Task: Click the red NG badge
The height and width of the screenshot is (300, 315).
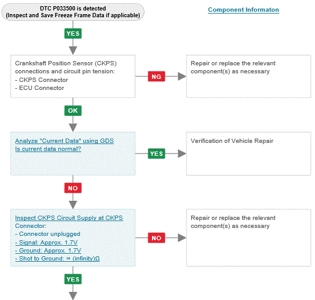Action: pos(156,76)
